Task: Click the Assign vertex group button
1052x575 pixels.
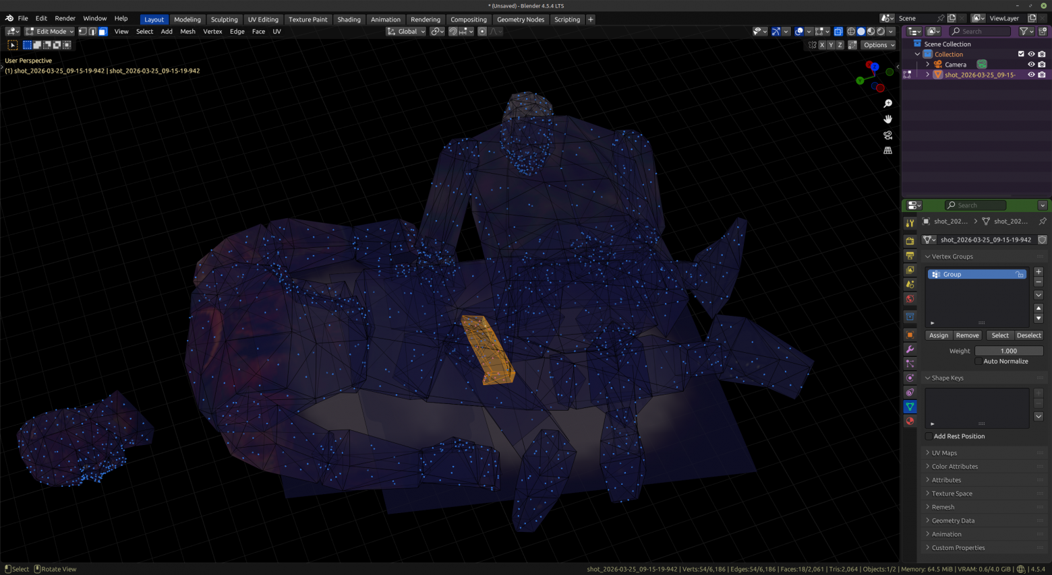Action: click(939, 335)
